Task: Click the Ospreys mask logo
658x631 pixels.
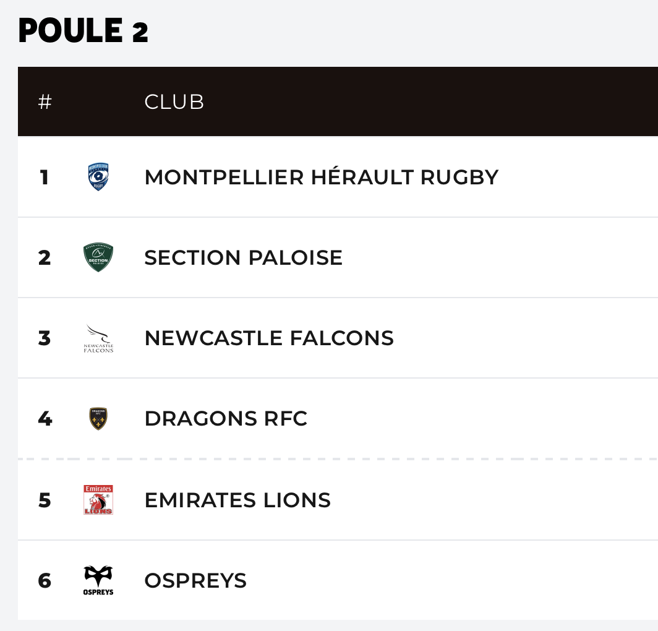Action: point(98,580)
